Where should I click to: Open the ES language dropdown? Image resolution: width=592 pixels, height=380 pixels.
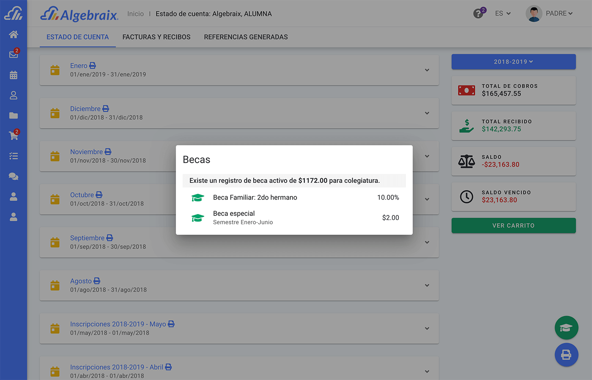(x=503, y=14)
